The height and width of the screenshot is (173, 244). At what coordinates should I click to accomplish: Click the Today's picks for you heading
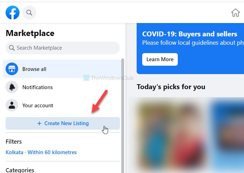click(x=171, y=87)
